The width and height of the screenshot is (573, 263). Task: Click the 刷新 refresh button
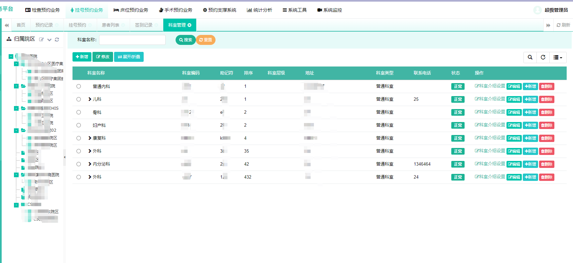[563, 25]
